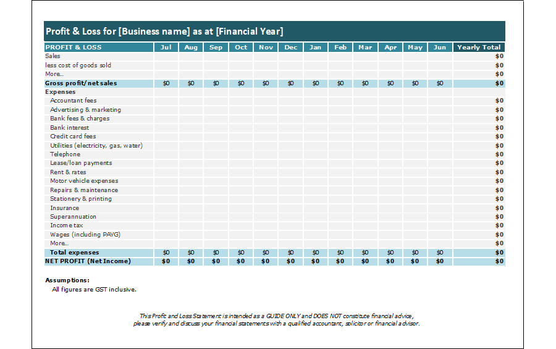Click the Dec Gross profit $0 cell
Viewport: 556px width, 349px height.
(x=290, y=83)
